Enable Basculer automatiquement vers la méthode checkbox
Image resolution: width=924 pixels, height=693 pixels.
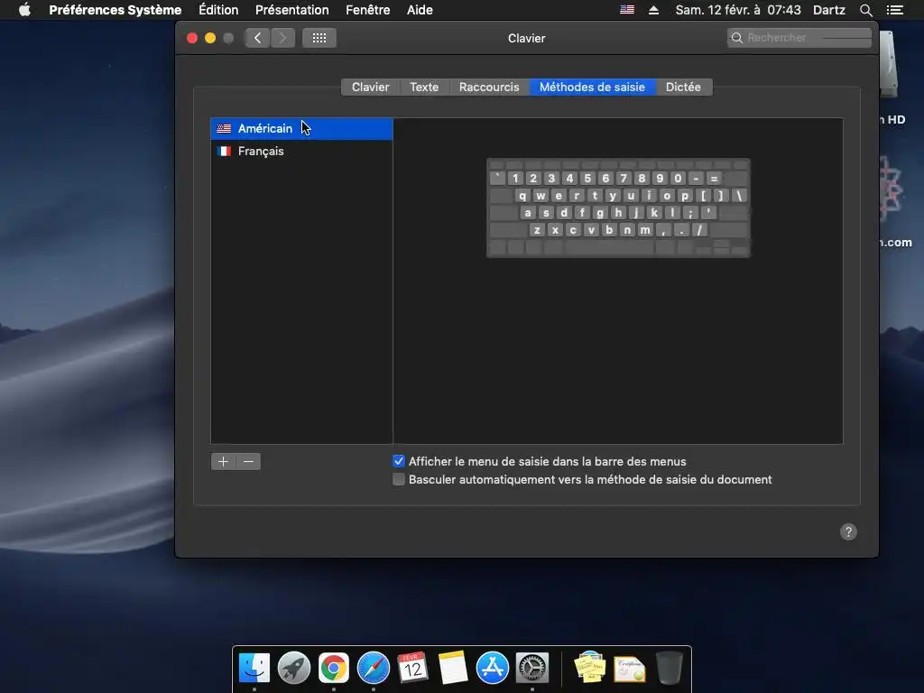[399, 480]
